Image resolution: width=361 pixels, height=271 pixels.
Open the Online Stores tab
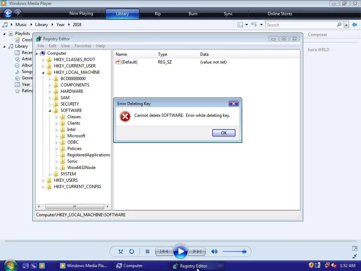coord(280,14)
